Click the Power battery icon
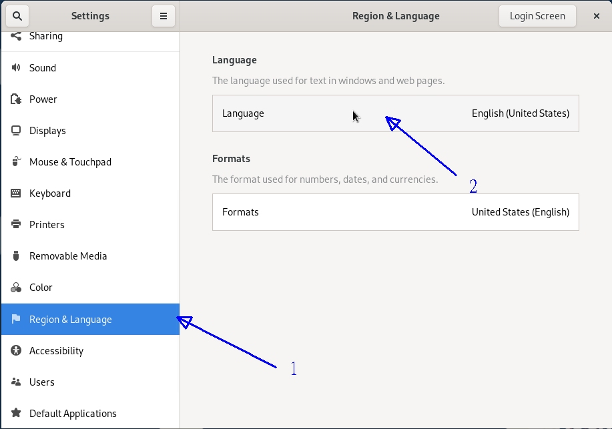The image size is (612, 429). pos(16,99)
